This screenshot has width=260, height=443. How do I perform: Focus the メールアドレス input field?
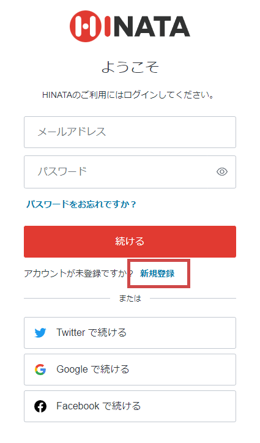pyautogui.click(x=130, y=132)
